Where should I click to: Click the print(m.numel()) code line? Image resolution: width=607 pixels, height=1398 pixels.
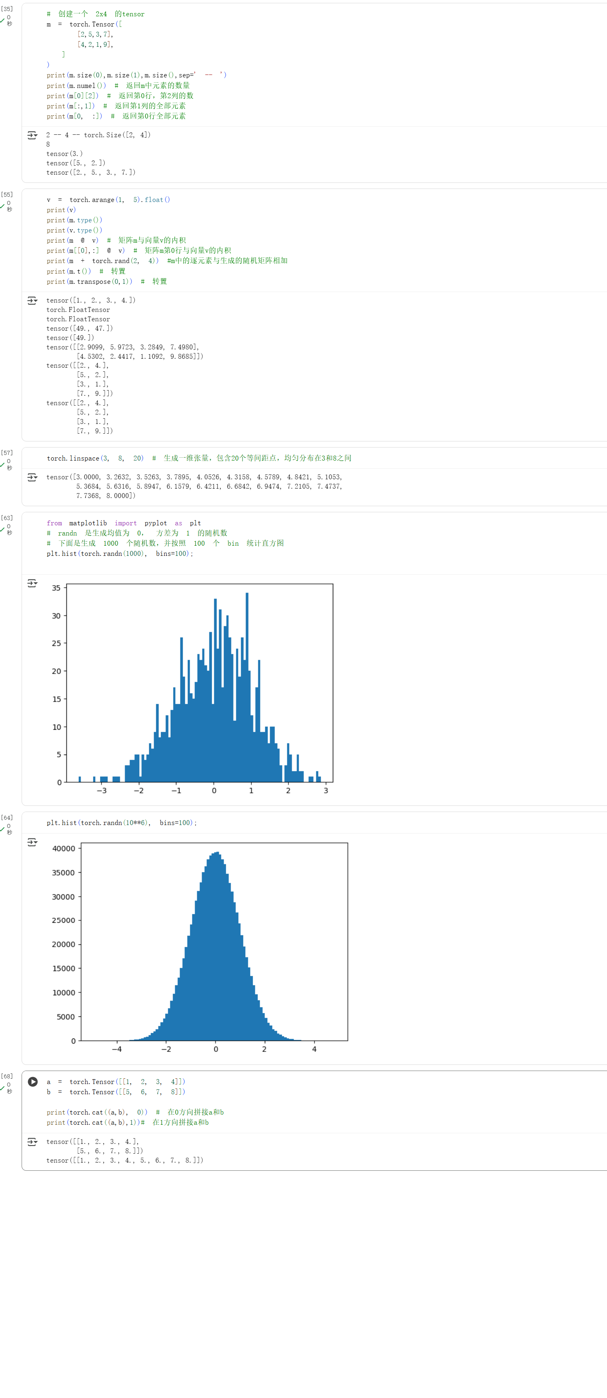[118, 86]
